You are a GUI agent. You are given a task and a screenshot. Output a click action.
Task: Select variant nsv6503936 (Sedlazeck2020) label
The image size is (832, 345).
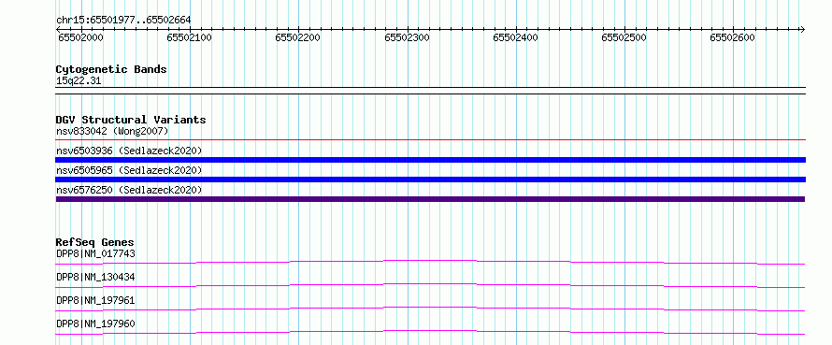[129, 151]
